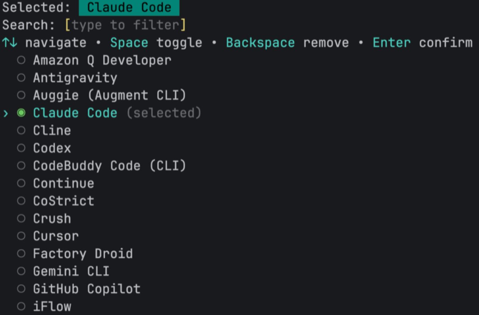The height and width of the screenshot is (315, 479).
Task: Select the Amazon Q Developer radio button
Action: click(21, 60)
